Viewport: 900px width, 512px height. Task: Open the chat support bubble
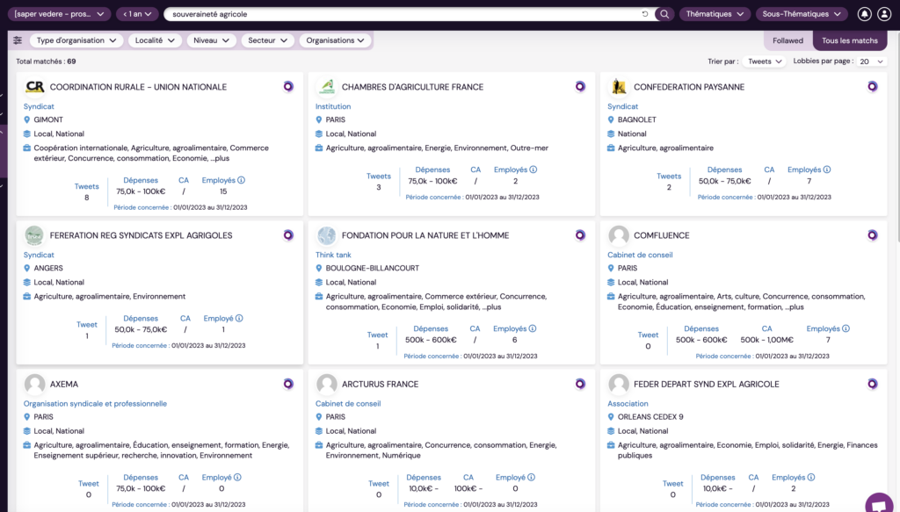878,503
